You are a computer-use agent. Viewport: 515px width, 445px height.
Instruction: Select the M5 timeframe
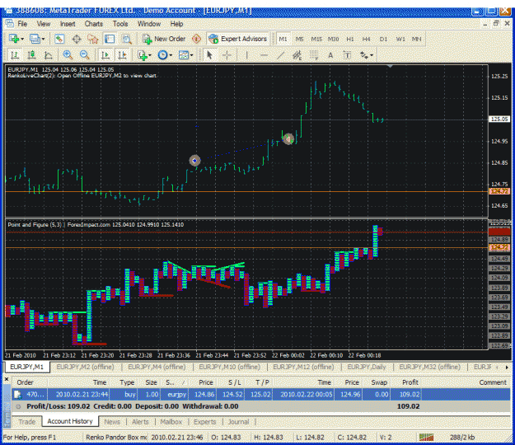click(x=299, y=39)
